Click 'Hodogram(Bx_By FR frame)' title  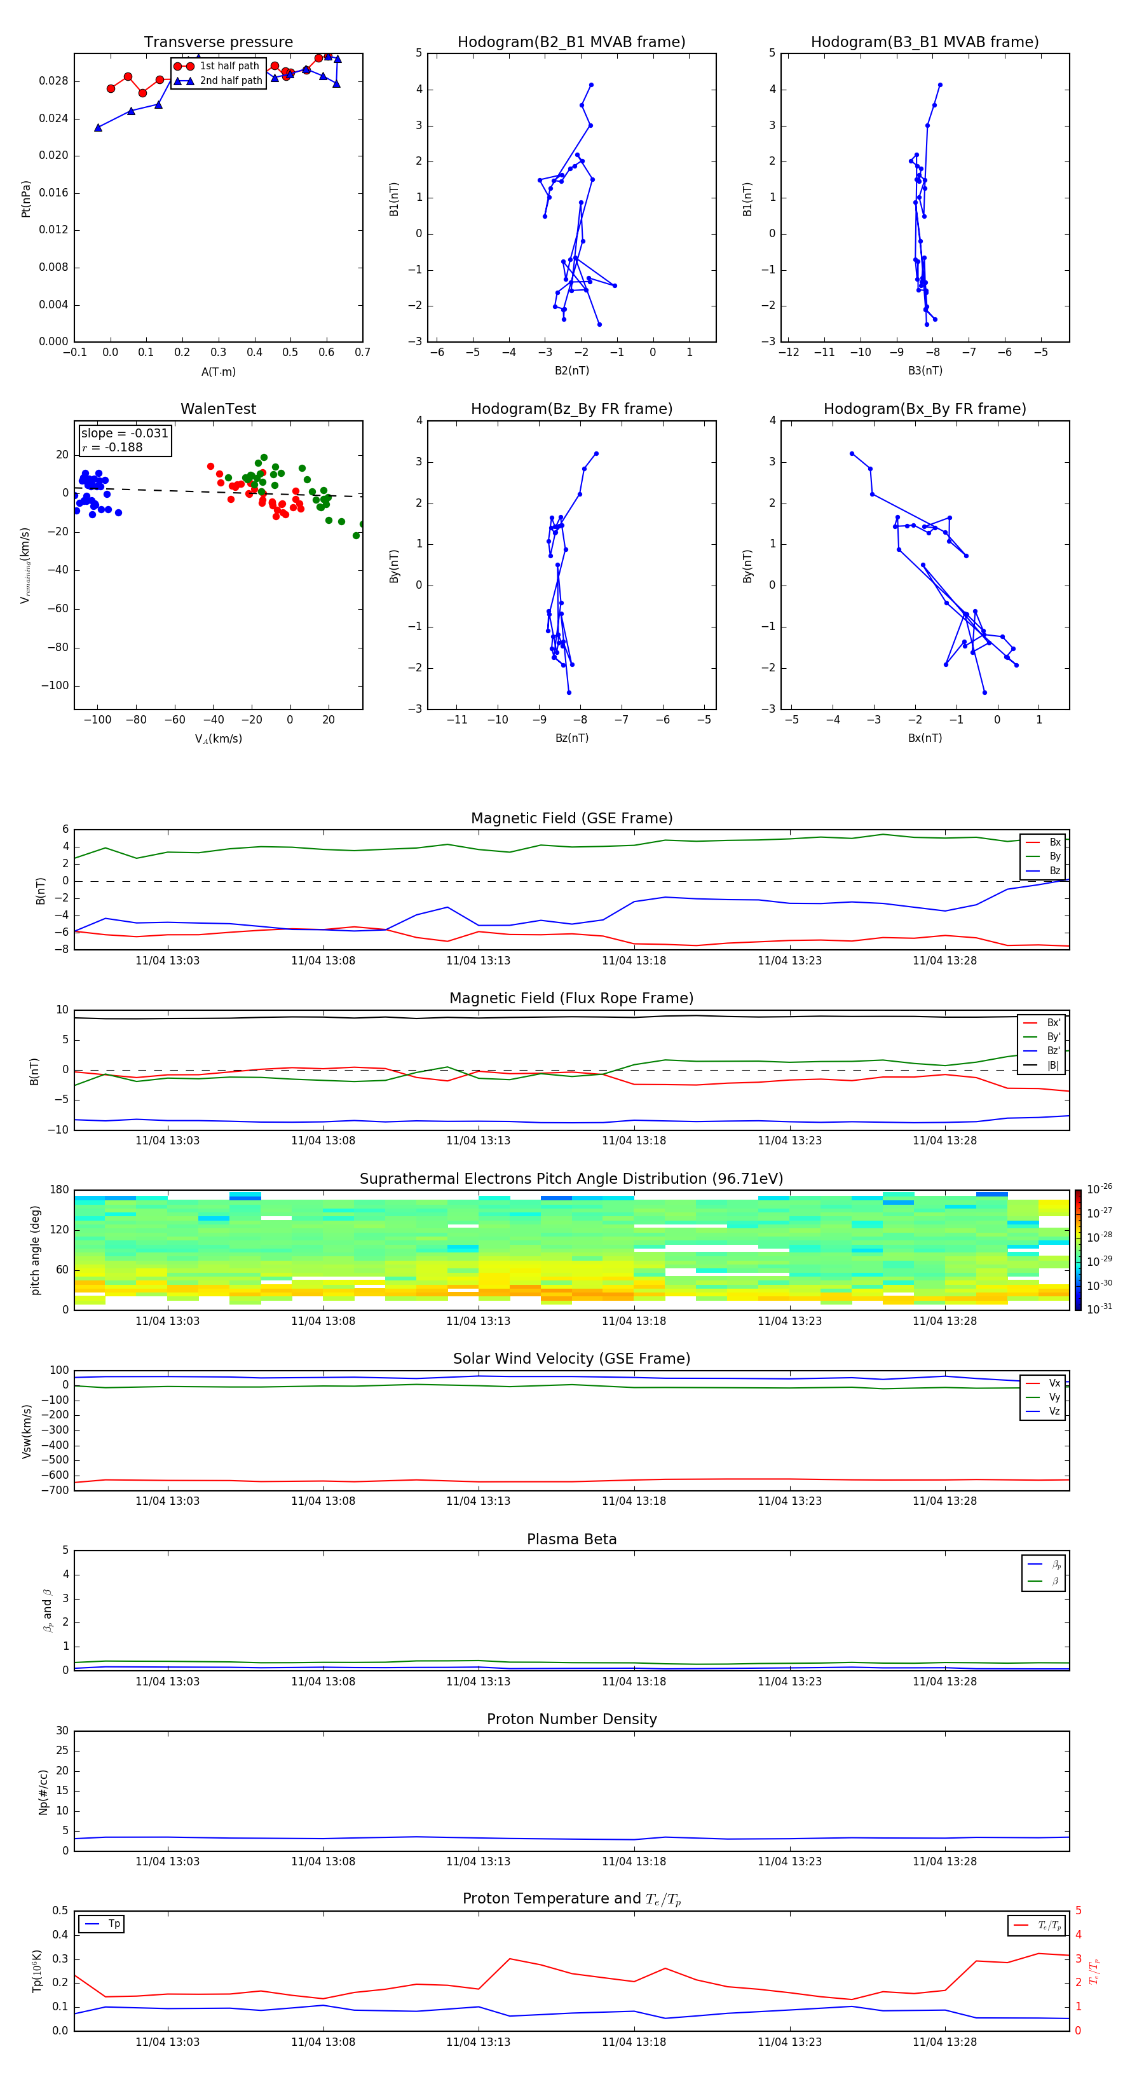click(x=925, y=409)
